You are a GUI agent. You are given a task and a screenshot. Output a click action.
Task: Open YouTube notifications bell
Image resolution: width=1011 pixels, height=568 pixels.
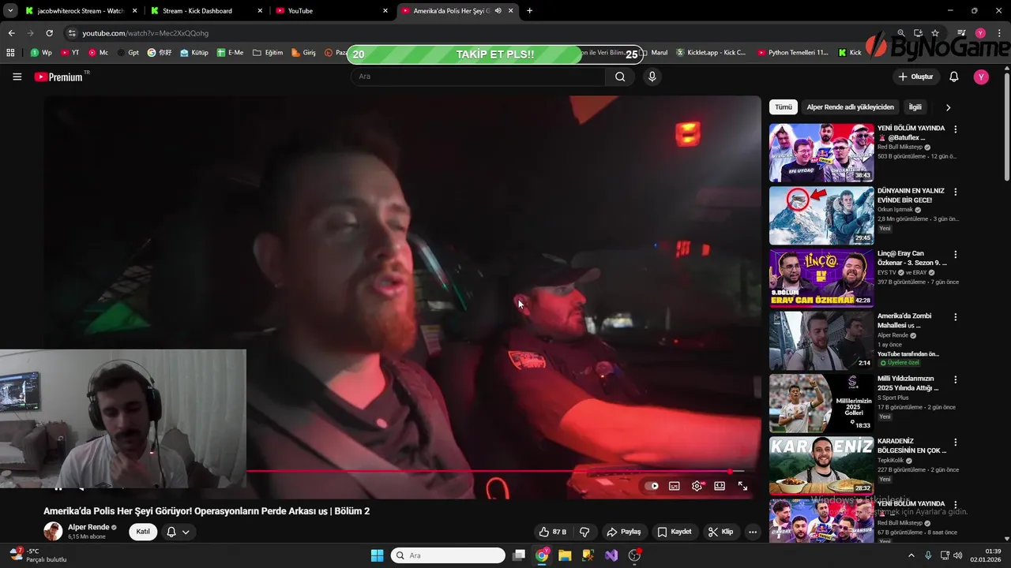(x=953, y=77)
